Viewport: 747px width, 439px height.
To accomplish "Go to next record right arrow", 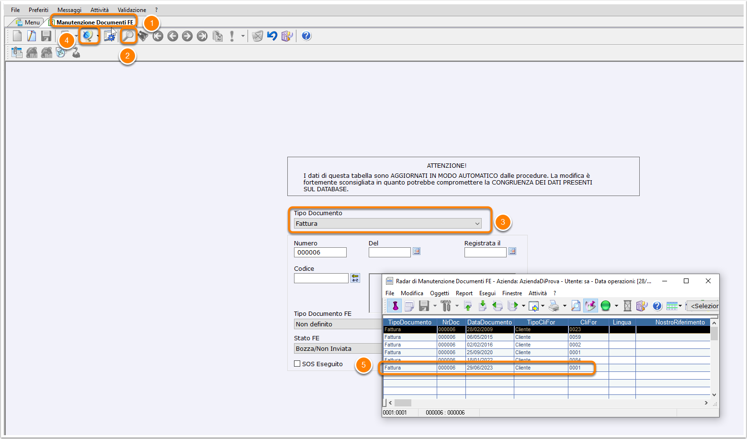I will coord(187,36).
